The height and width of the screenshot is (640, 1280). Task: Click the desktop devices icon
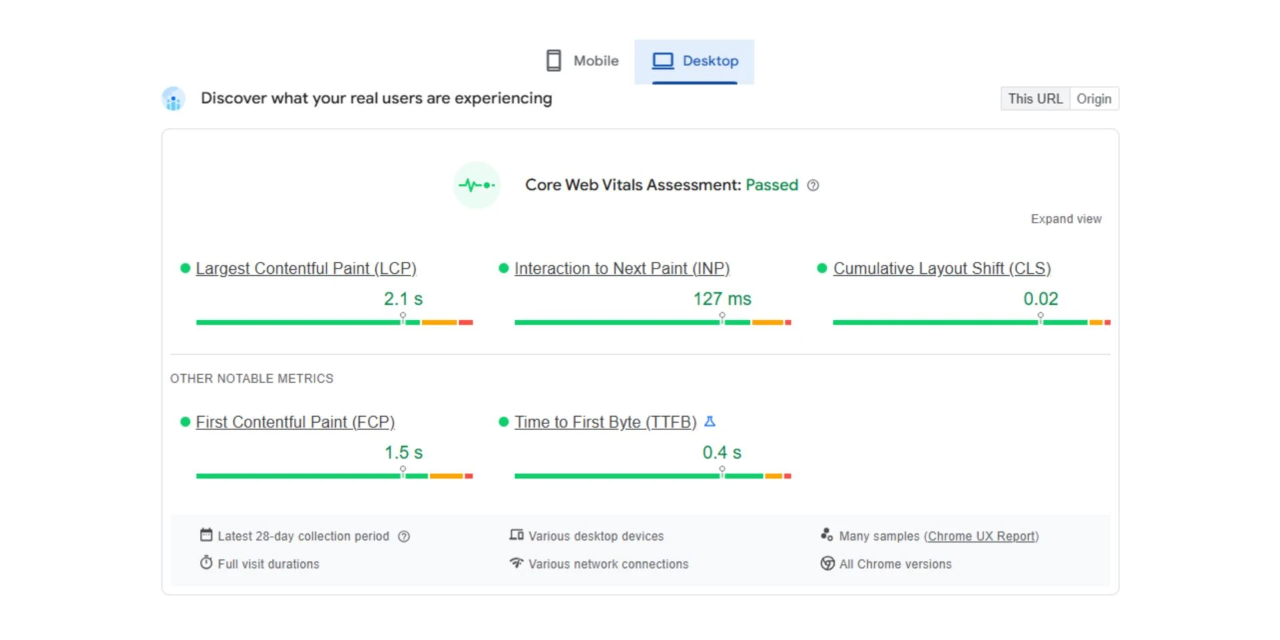(x=515, y=535)
